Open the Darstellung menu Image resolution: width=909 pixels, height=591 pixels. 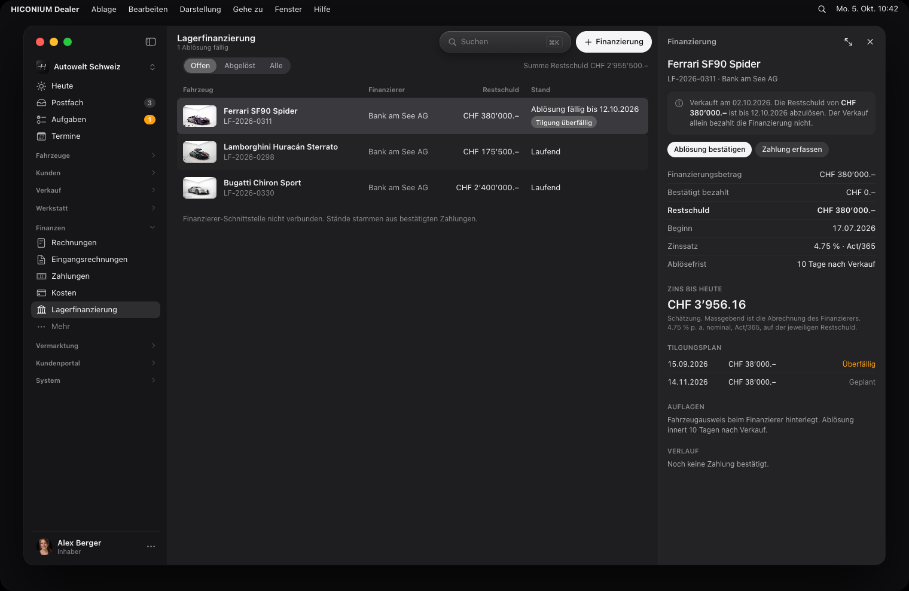pos(200,9)
